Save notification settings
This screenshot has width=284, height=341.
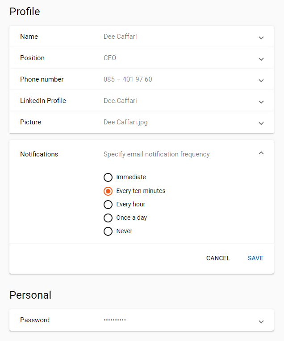[255, 258]
